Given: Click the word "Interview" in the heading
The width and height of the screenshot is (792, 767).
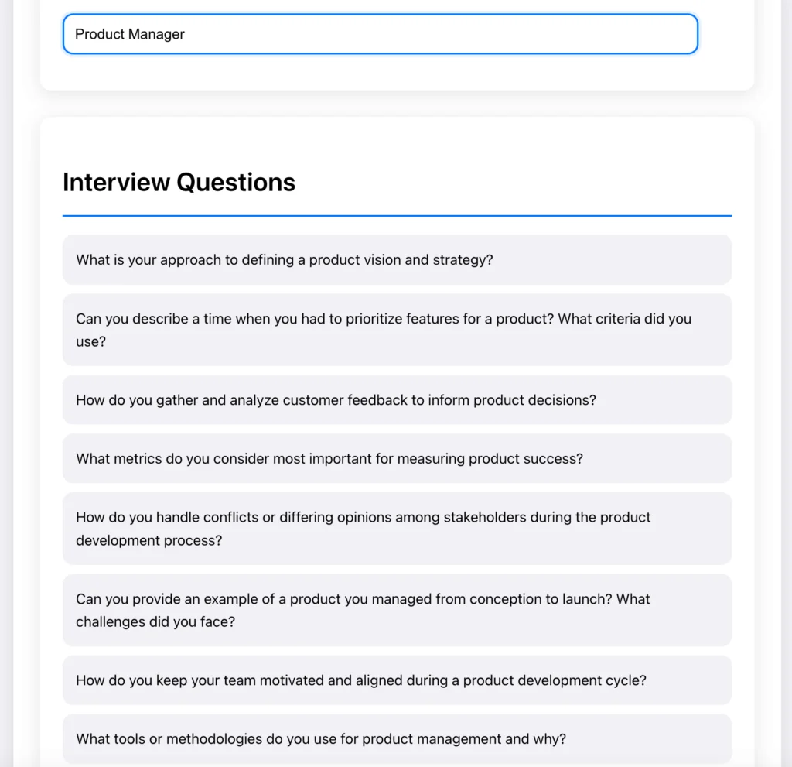Looking at the screenshot, I should (x=116, y=182).
